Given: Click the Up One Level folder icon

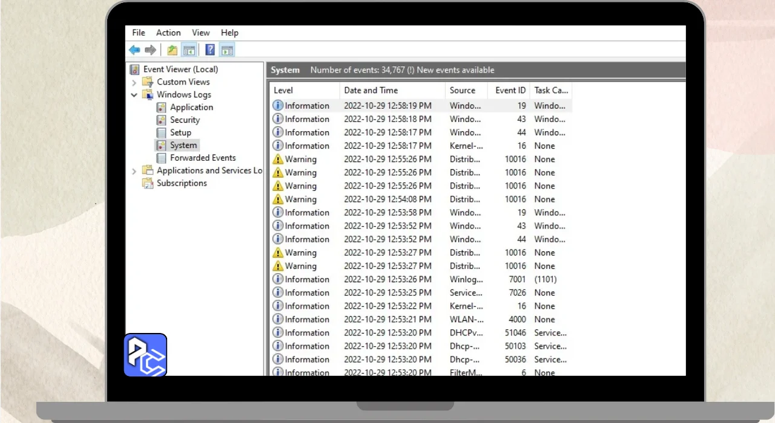Looking at the screenshot, I should point(173,50).
